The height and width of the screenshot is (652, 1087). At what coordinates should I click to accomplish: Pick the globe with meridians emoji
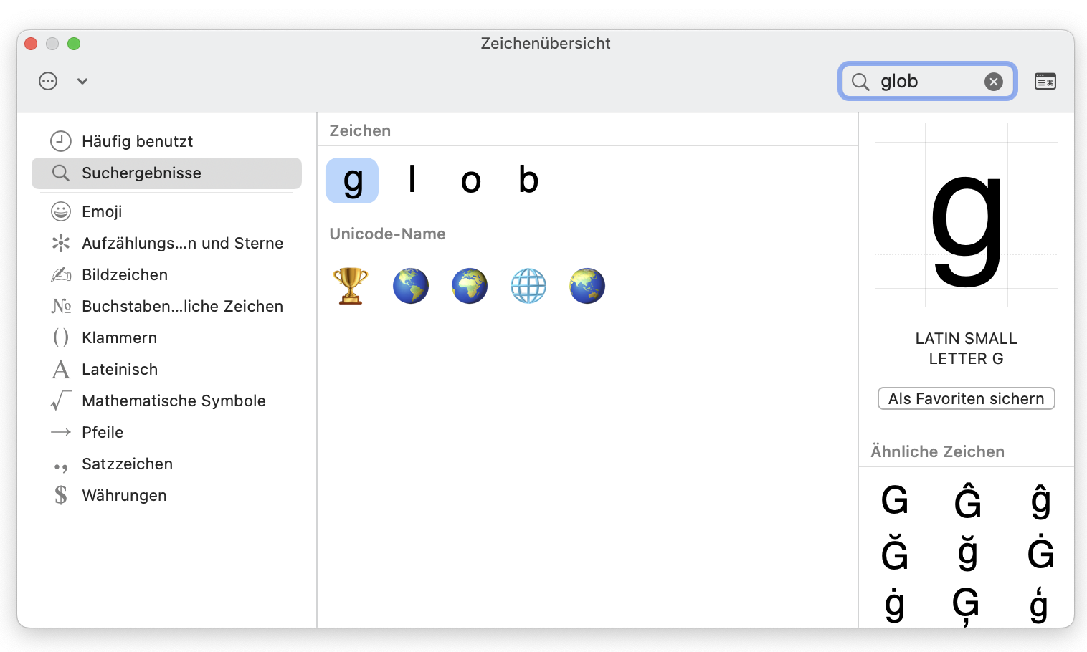[528, 285]
